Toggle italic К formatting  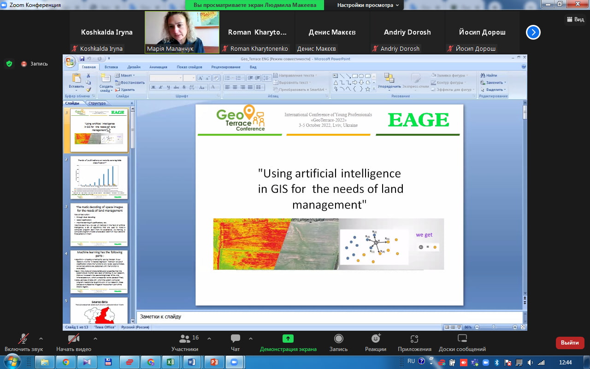pos(161,87)
